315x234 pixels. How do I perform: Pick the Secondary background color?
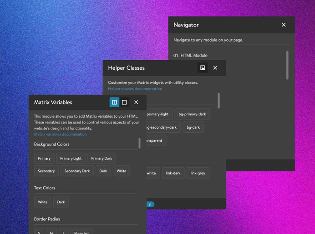(46, 171)
